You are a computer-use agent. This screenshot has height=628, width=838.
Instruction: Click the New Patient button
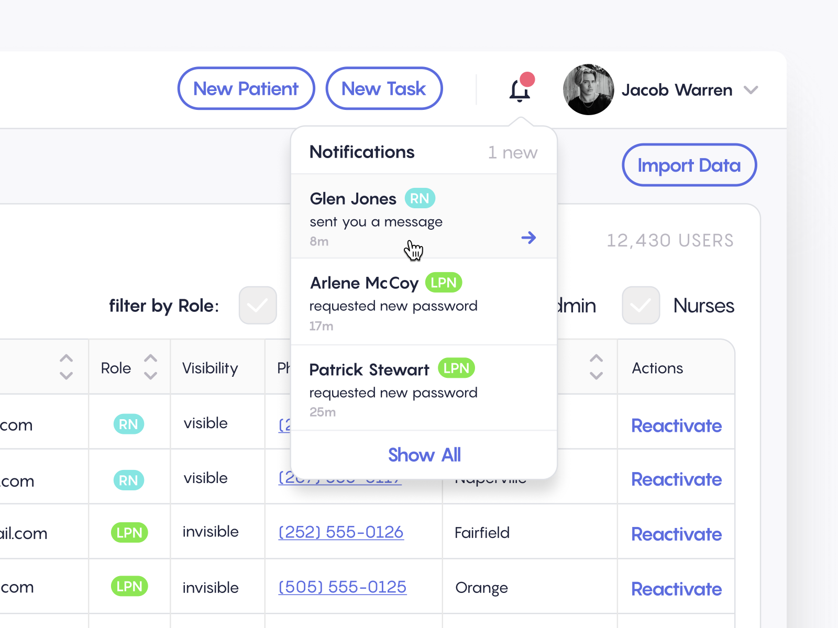(x=246, y=88)
